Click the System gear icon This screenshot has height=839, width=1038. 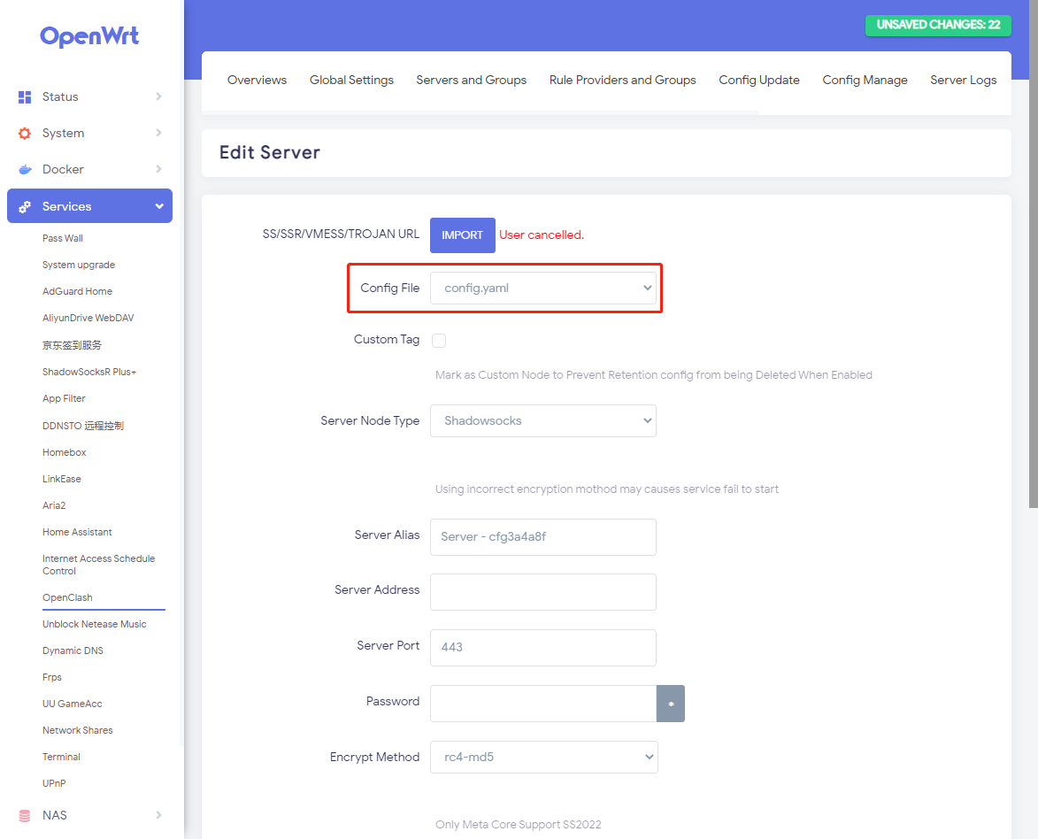click(25, 133)
